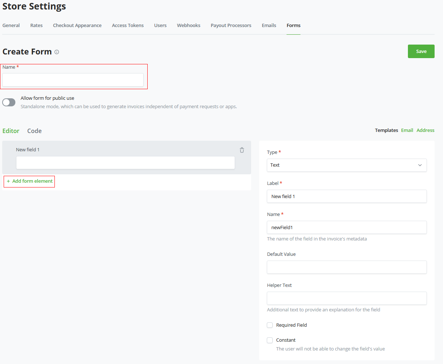Enable the 'Allow form for public use' toggle
443x364 pixels.
tap(8, 102)
